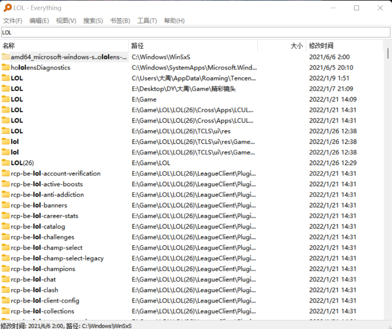Screen dimensions: 392x329
Task: Click the path cell E:\Game\LOL\LOL(26)\TCLS\ui\res
Action: (181, 131)
